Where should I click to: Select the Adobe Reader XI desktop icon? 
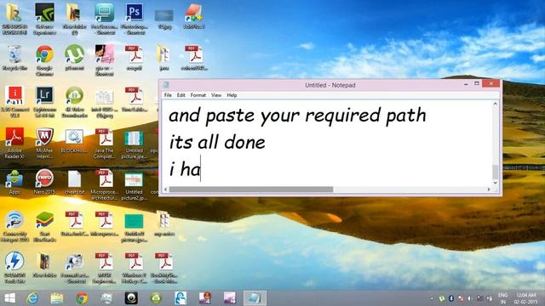(x=14, y=143)
